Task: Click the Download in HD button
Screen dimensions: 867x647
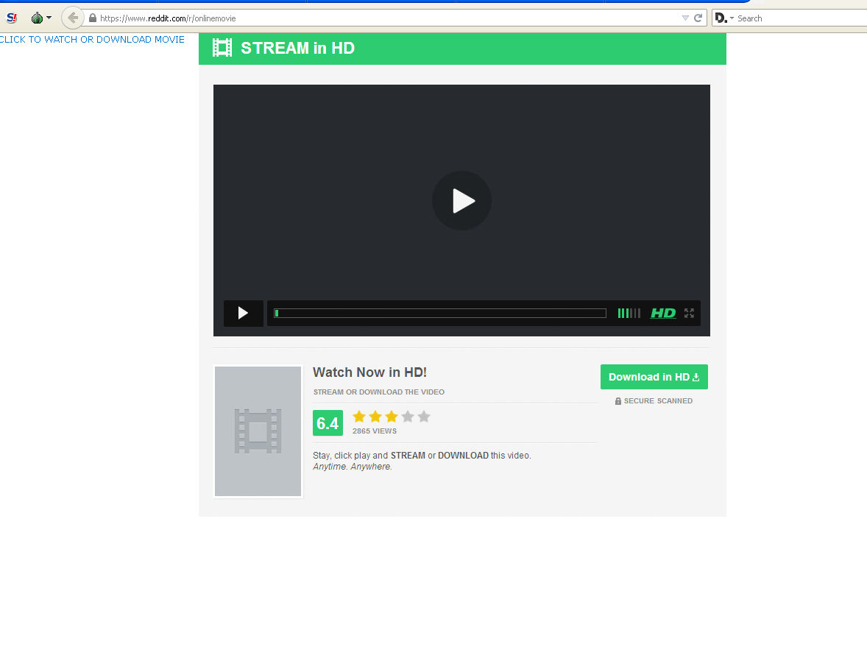Action: tap(654, 377)
